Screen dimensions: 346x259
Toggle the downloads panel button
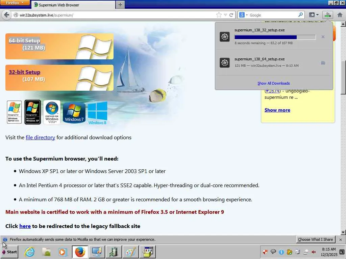[x=328, y=15]
